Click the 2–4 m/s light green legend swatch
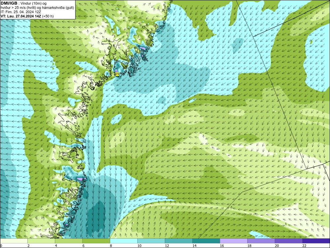The image size is (330, 248). tap(41, 241)
